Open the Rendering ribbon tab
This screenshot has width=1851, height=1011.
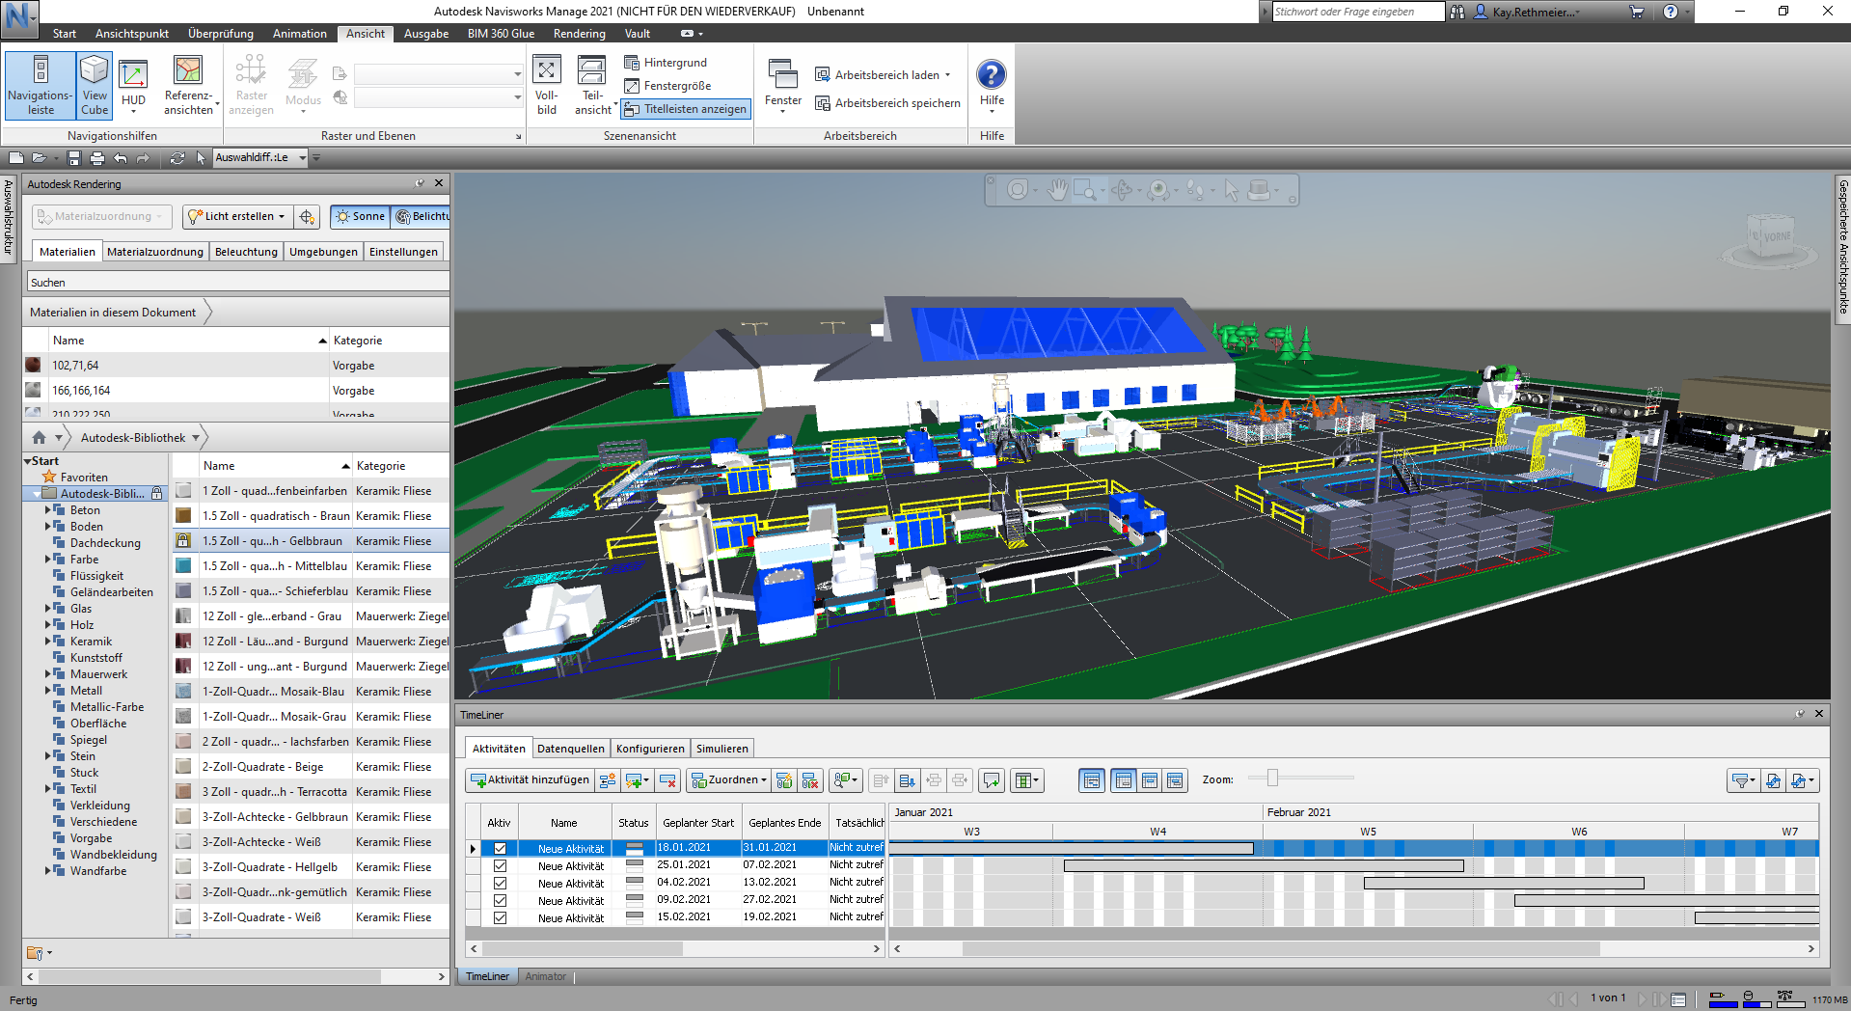click(x=579, y=33)
